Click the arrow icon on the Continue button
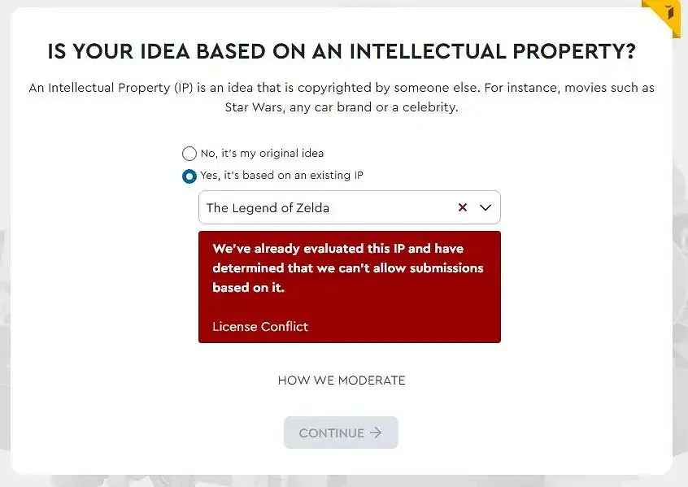 [x=375, y=433]
